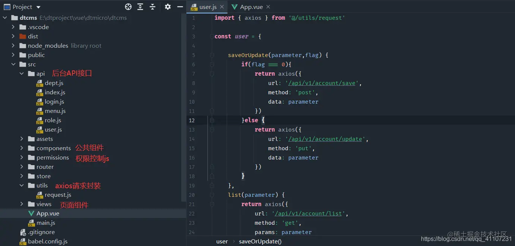Click the '@/utils/request' import path
Image resolution: width=515 pixels, height=246 pixels.
pyautogui.click(x=317, y=18)
